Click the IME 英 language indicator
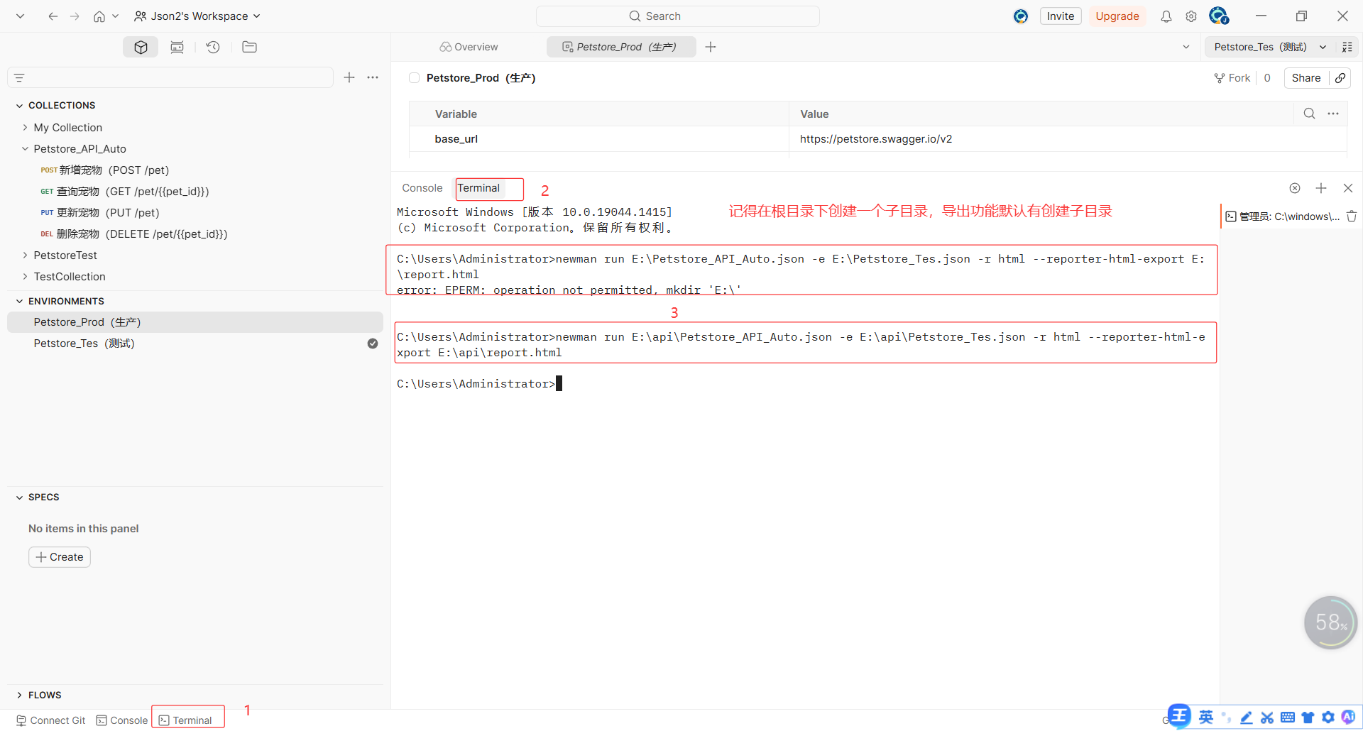 tap(1206, 718)
